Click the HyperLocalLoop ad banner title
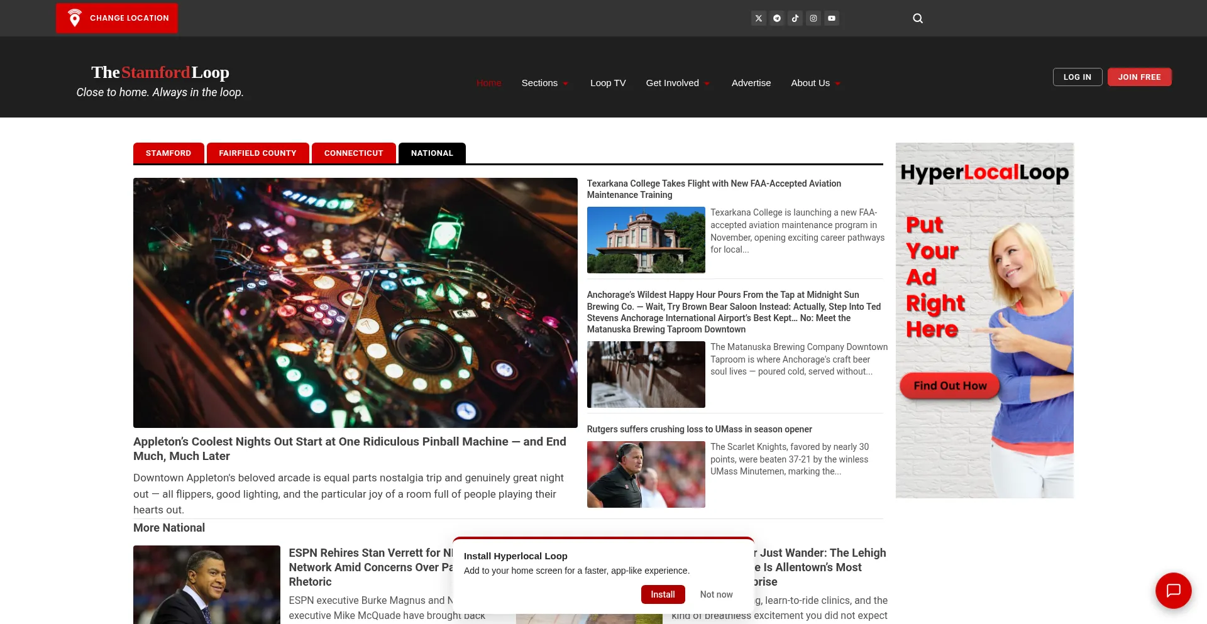1207x624 pixels. pos(984,172)
